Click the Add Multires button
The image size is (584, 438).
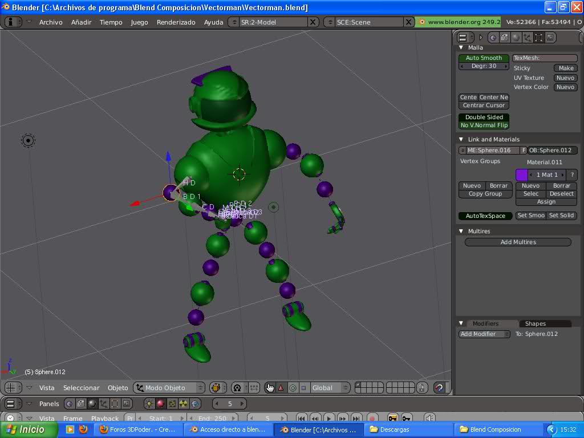pyautogui.click(x=518, y=242)
